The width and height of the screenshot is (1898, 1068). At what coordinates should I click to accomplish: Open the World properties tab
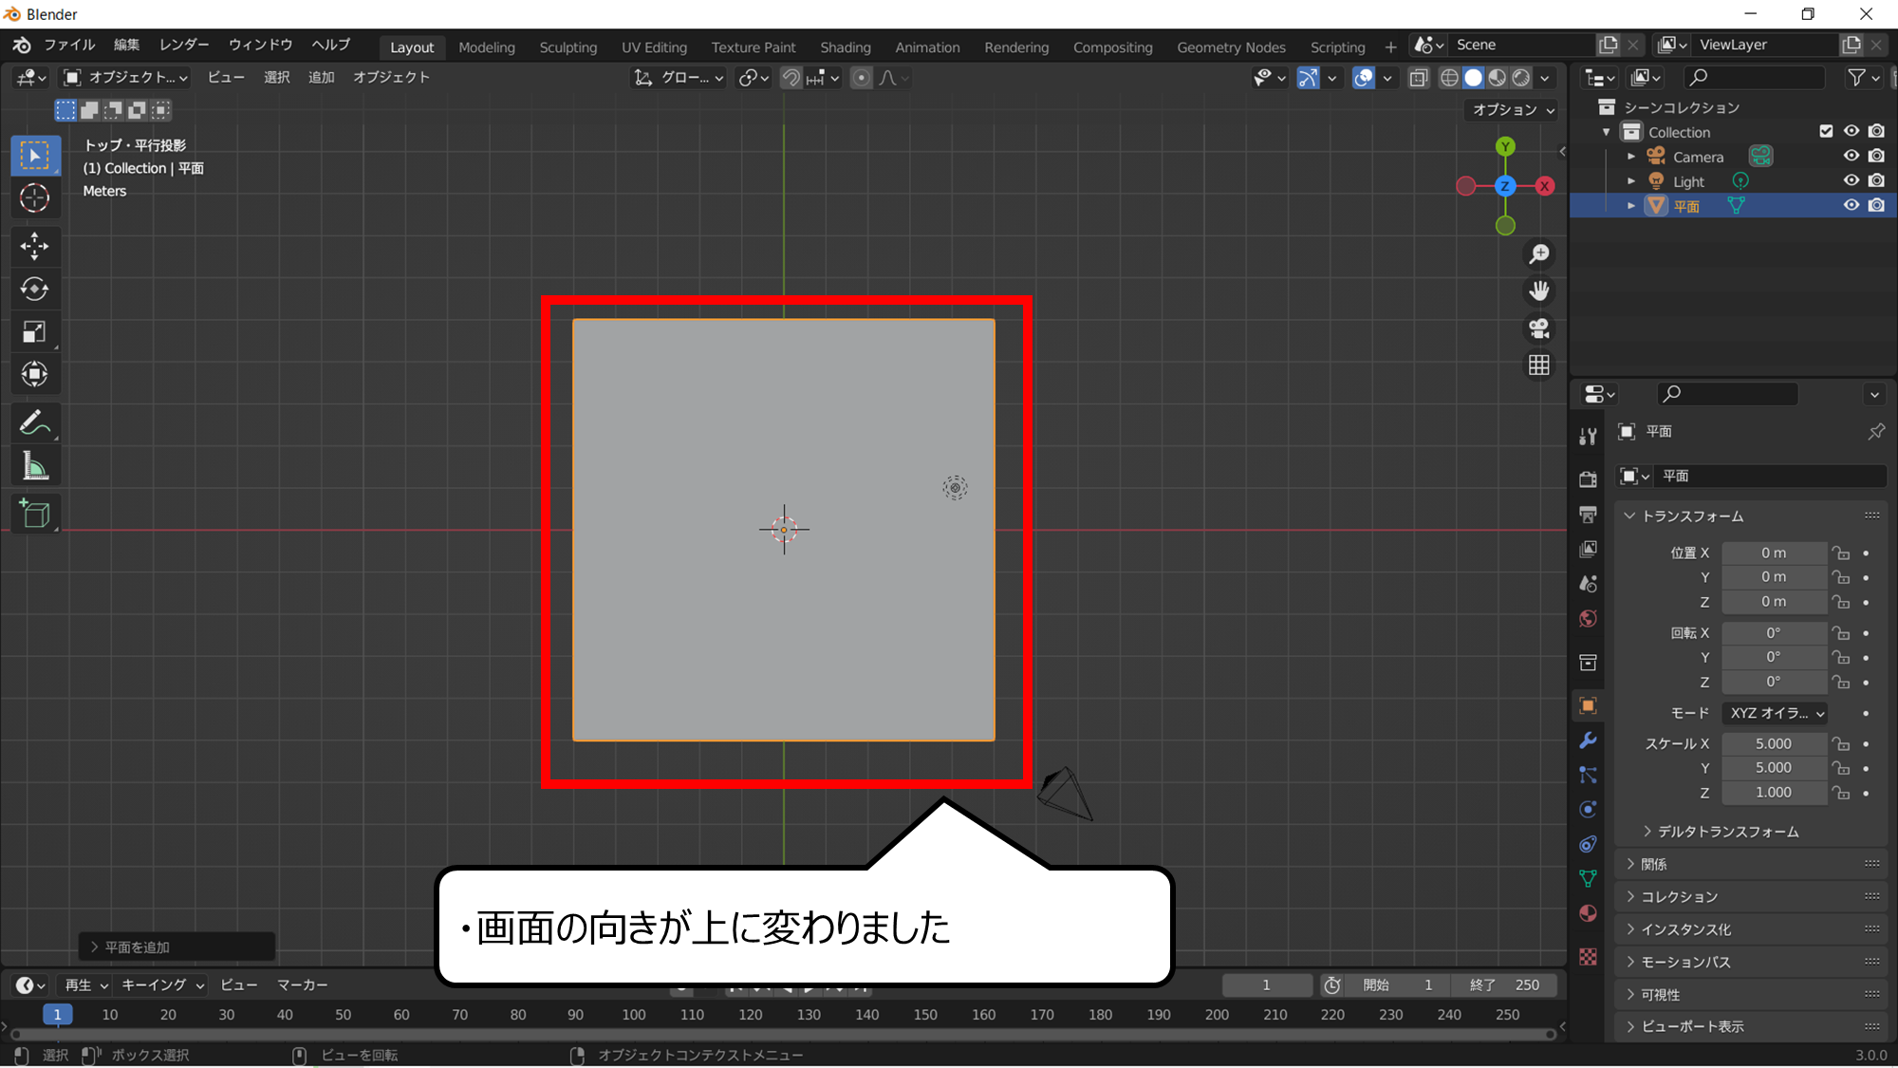[x=1588, y=619]
